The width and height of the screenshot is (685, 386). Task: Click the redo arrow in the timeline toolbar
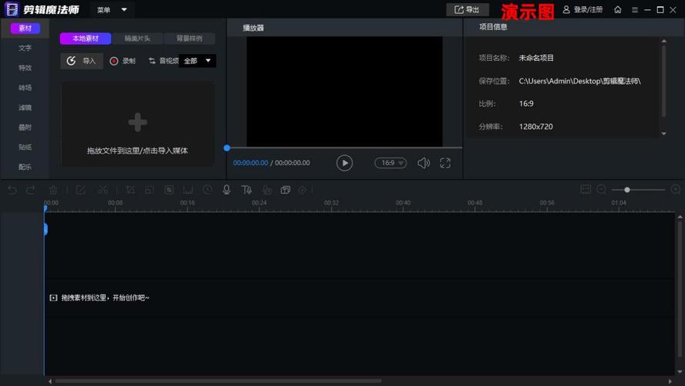31,190
